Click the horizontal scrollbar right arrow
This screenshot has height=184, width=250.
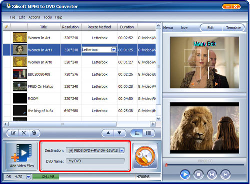click(x=153, y=124)
